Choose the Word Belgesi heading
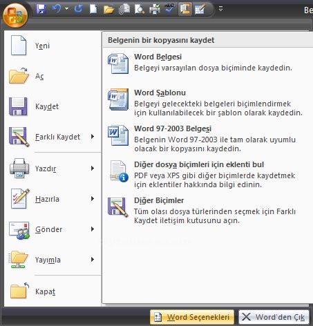 point(158,57)
